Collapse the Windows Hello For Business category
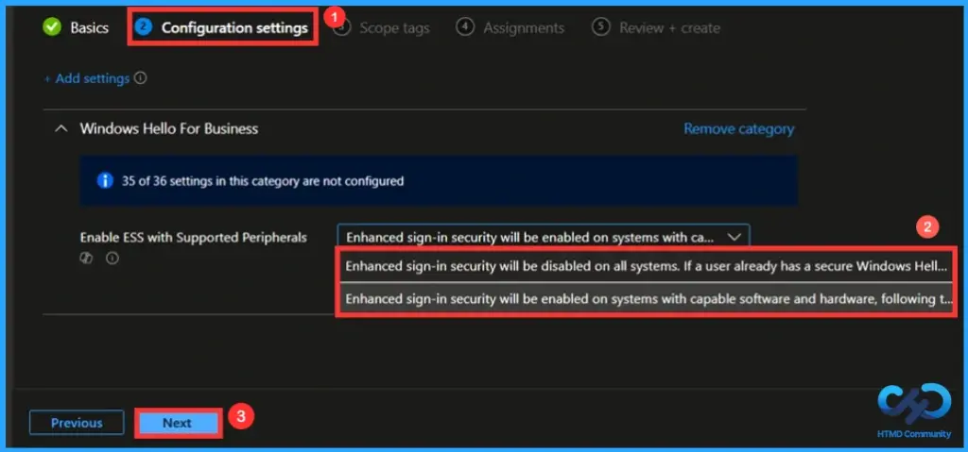 (x=61, y=129)
